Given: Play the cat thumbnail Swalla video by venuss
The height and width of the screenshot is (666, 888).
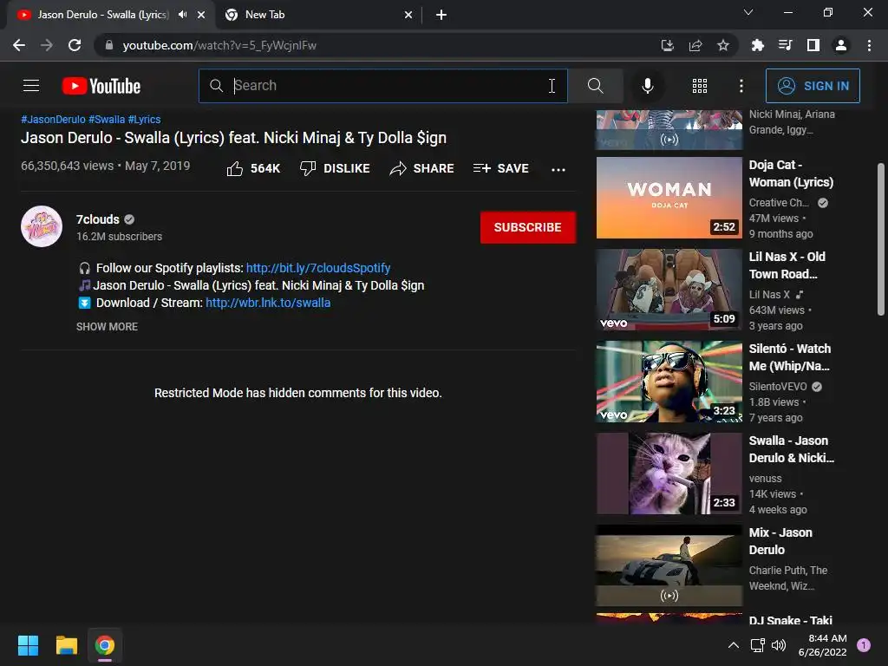Looking at the screenshot, I should 669,473.
